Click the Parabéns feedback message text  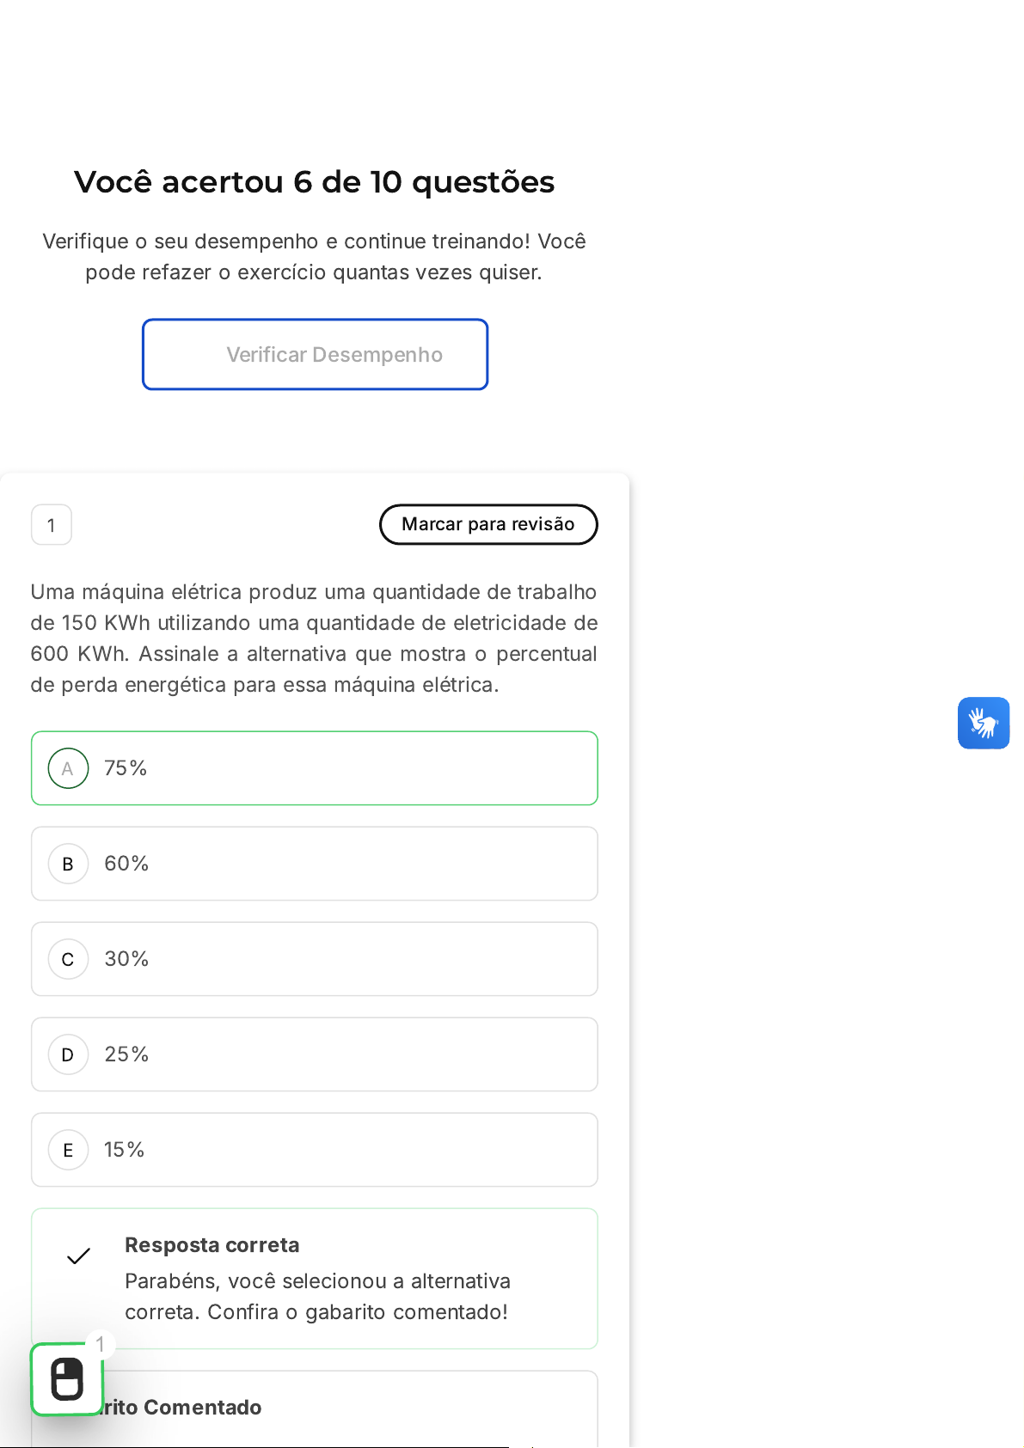pyautogui.click(x=317, y=1297)
